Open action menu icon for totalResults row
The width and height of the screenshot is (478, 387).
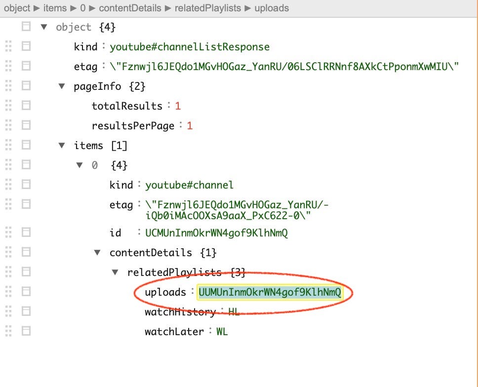click(26, 106)
